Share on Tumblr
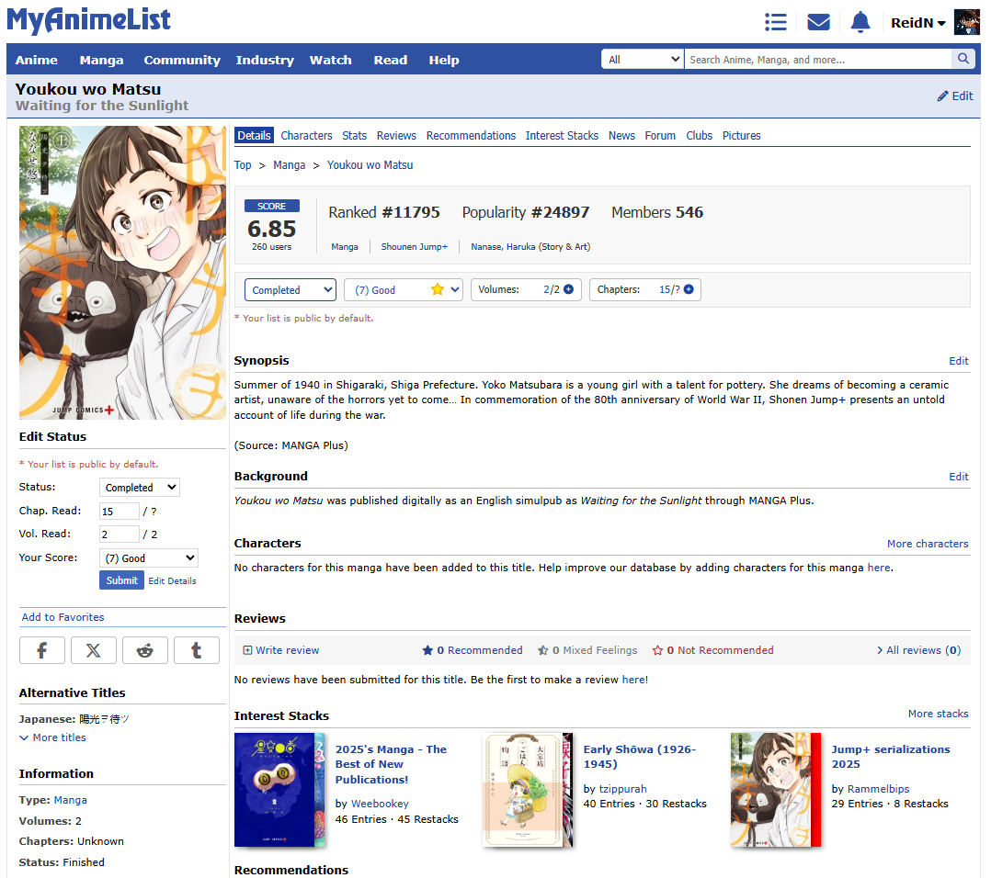Viewport: 991px width, 878px height. pos(197,650)
